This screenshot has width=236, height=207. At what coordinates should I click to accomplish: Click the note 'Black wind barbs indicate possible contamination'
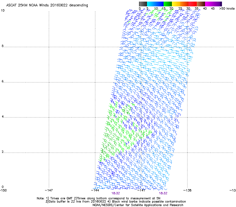click(149, 202)
